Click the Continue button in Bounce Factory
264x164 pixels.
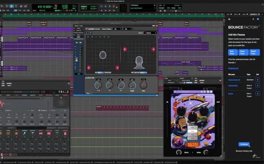click(244, 144)
